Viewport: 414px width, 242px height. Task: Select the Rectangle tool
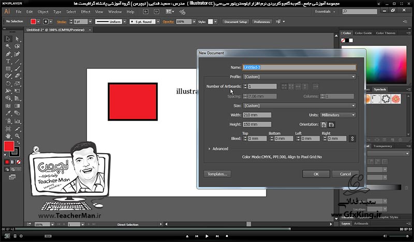[x=8, y=69]
